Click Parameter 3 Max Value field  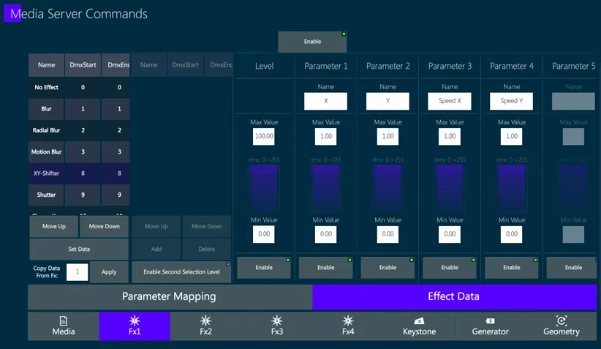(450, 136)
